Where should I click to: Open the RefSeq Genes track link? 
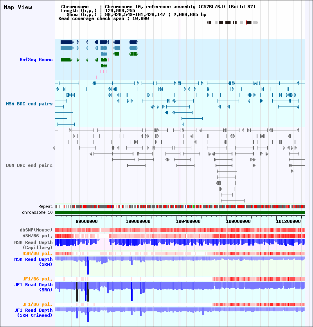(x=36, y=60)
